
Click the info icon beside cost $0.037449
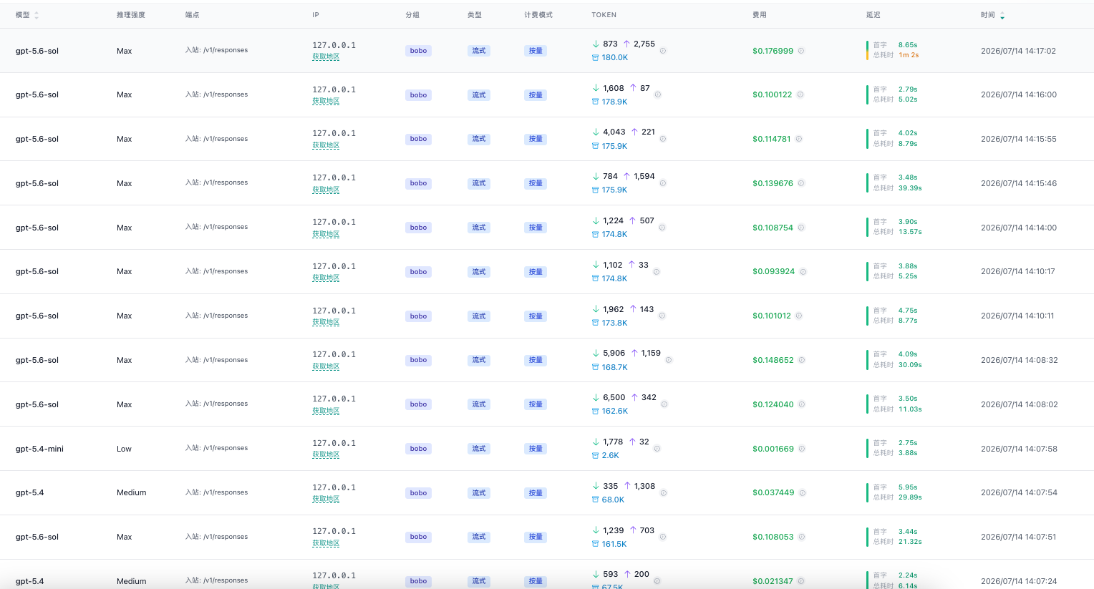pyautogui.click(x=803, y=493)
